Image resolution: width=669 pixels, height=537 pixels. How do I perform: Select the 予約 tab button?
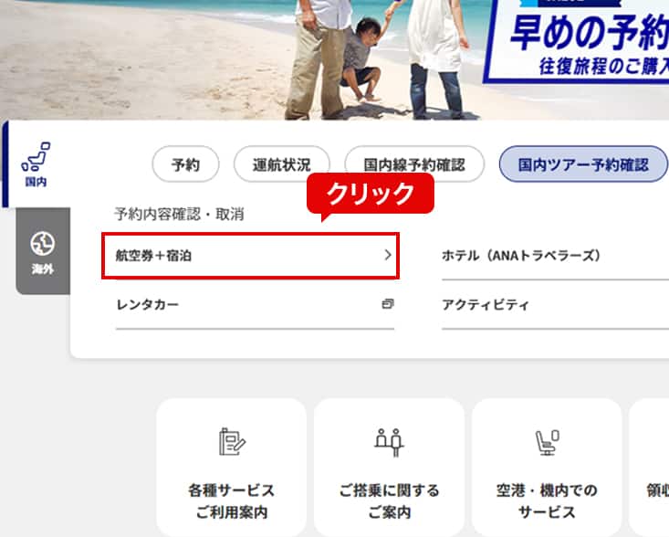(x=185, y=164)
